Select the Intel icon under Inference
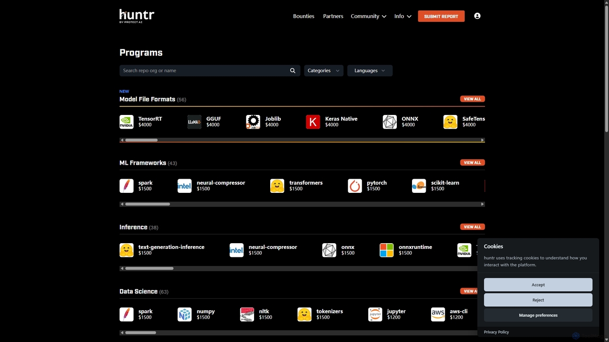This screenshot has width=609, height=342. coord(236,250)
